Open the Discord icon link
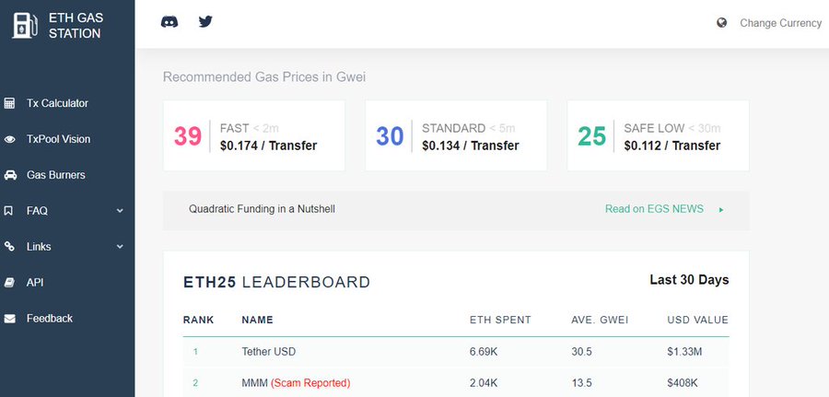 (169, 22)
